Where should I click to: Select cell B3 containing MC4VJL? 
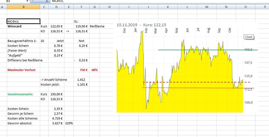tap(23, 21)
